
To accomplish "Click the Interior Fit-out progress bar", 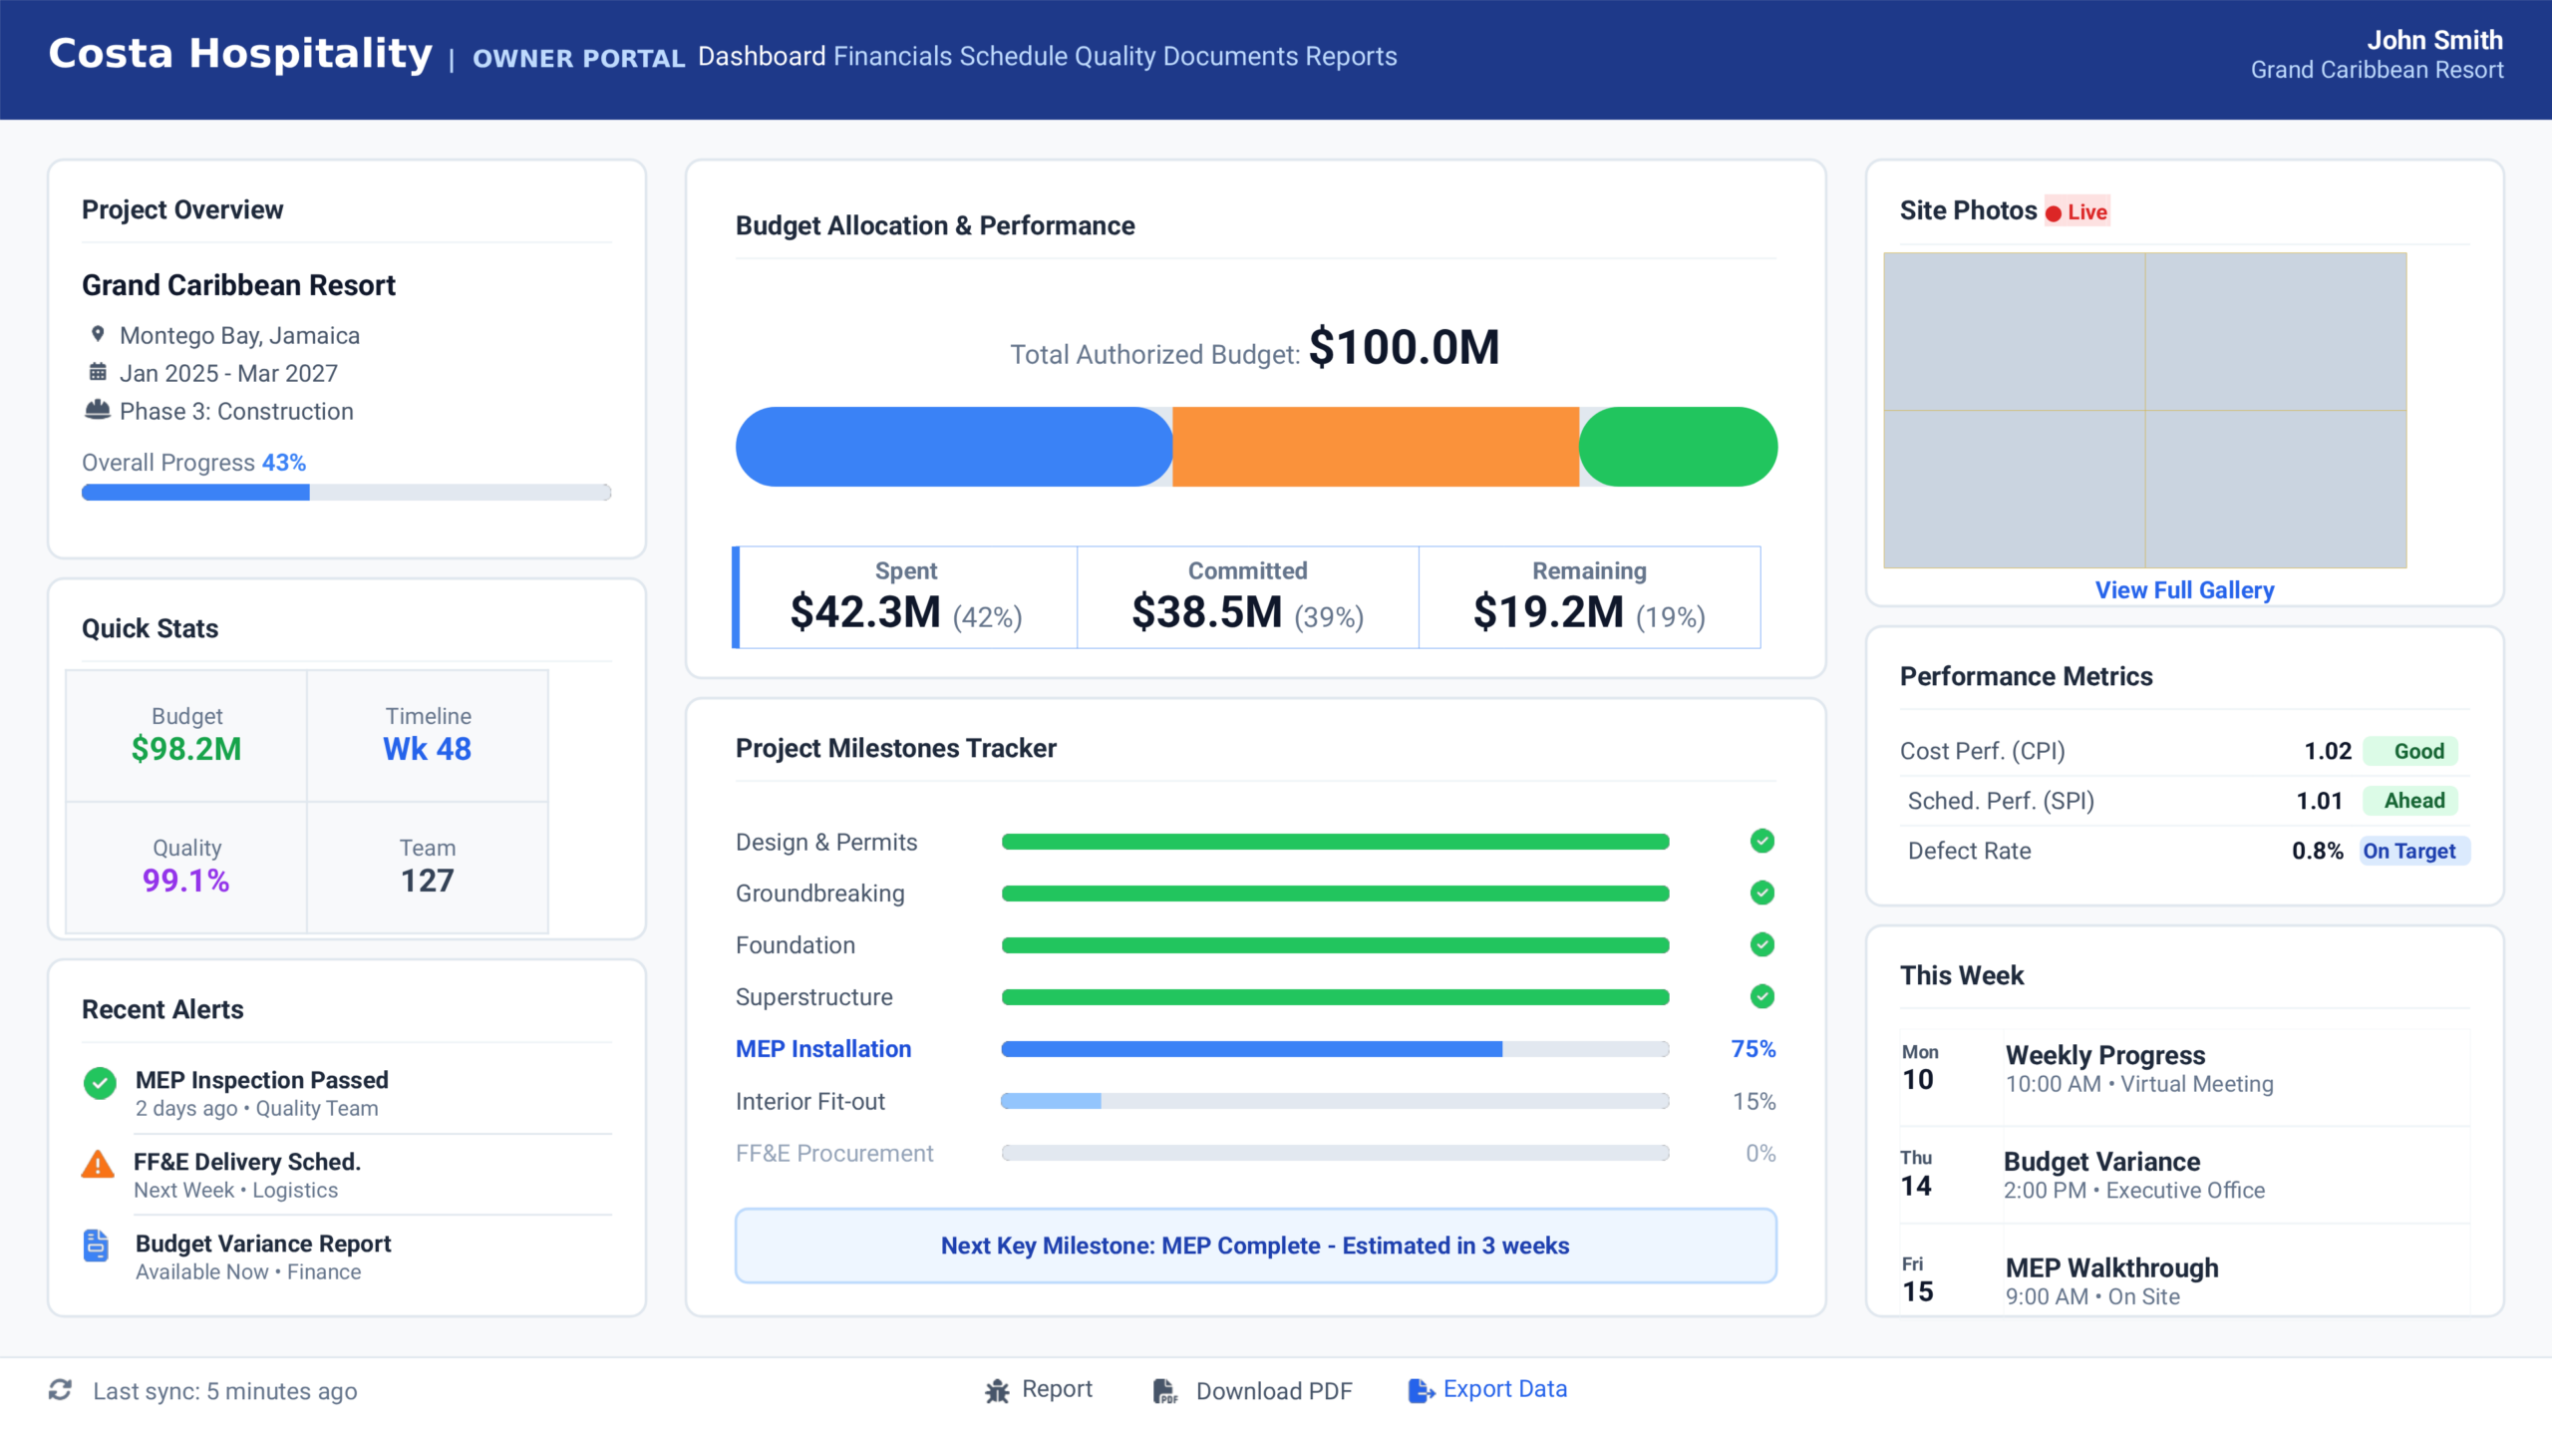I will point(1335,1101).
